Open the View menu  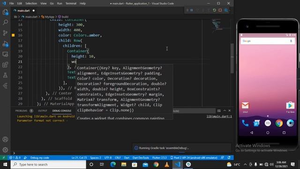click(44, 3)
